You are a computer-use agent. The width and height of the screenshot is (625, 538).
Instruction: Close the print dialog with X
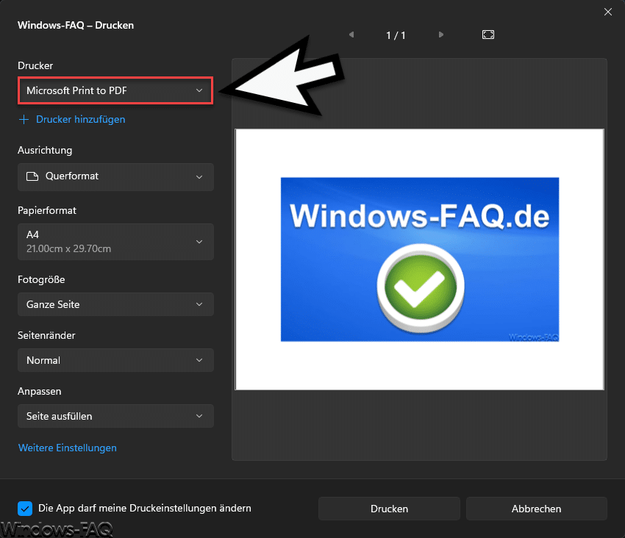pyautogui.click(x=608, y=12)
